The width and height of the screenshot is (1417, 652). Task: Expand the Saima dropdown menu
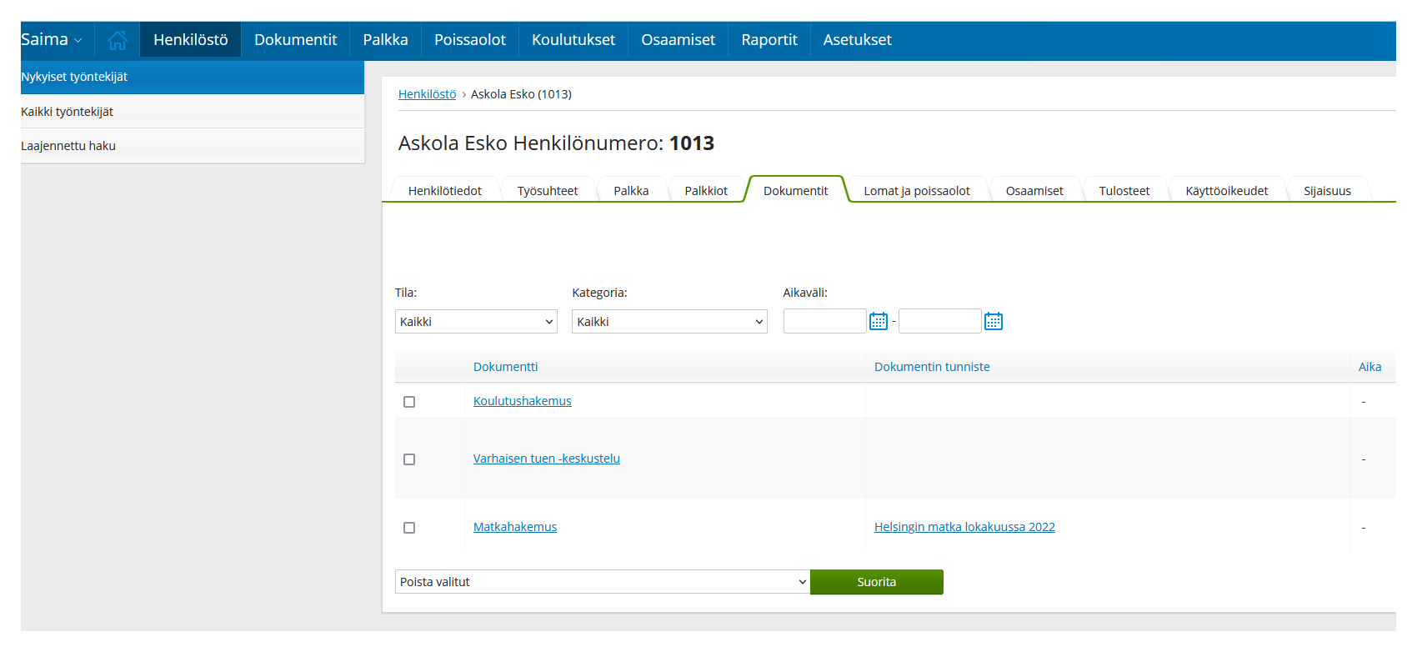tap(52, 40)
